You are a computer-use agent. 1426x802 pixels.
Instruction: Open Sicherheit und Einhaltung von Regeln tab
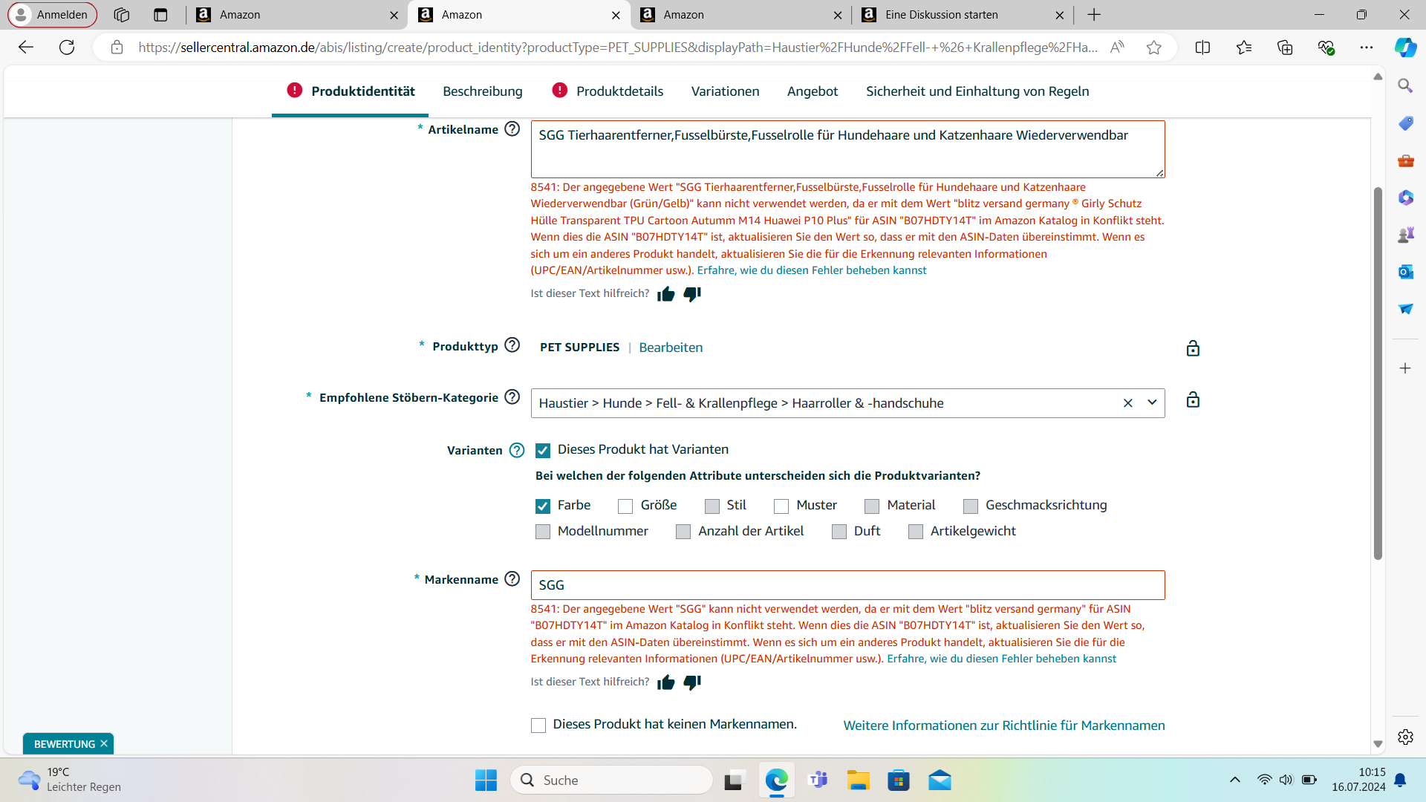coord(977,91)
